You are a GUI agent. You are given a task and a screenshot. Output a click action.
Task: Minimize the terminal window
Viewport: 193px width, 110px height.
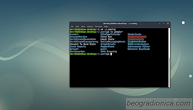(x=159, y=23)
